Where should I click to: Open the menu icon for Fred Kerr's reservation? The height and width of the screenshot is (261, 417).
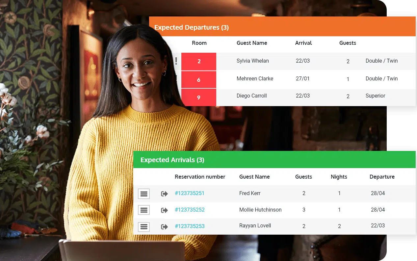[144, 194]
